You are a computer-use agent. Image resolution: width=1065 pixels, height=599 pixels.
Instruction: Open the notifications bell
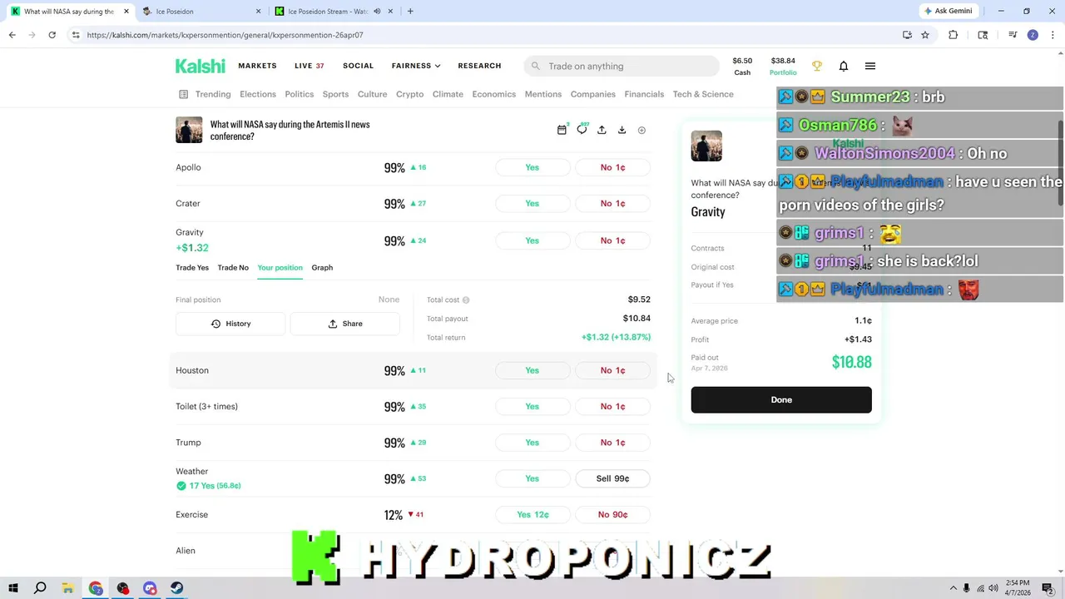tap(844, 66)
